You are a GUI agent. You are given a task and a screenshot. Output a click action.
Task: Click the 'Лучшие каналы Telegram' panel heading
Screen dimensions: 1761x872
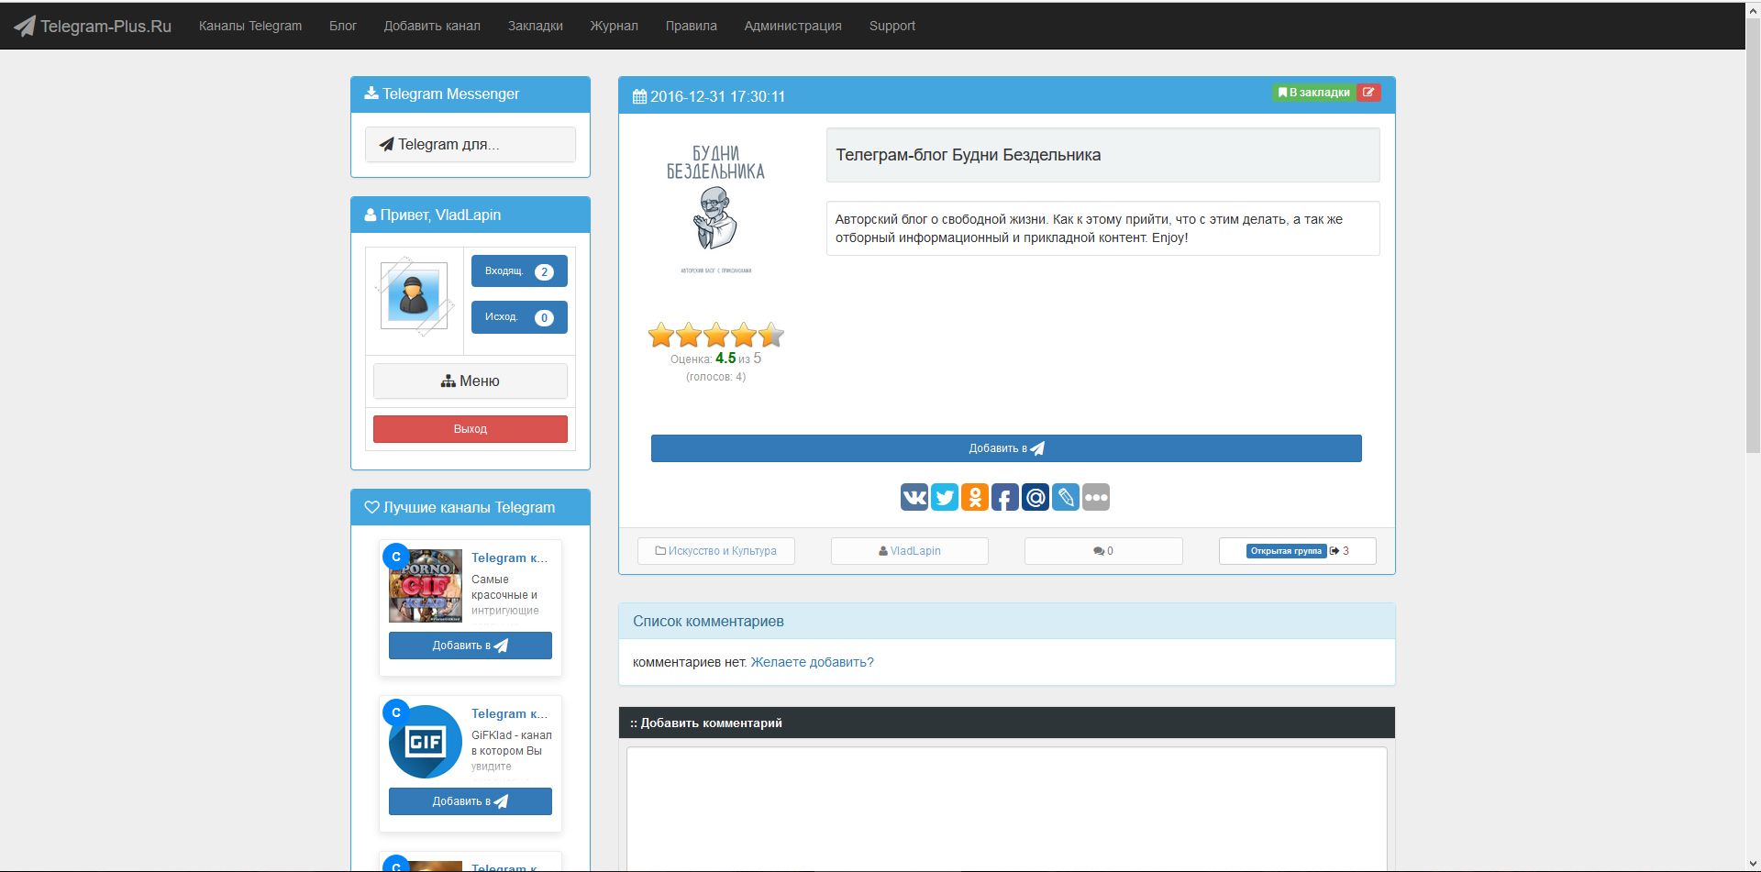click(x=469, y=507)
